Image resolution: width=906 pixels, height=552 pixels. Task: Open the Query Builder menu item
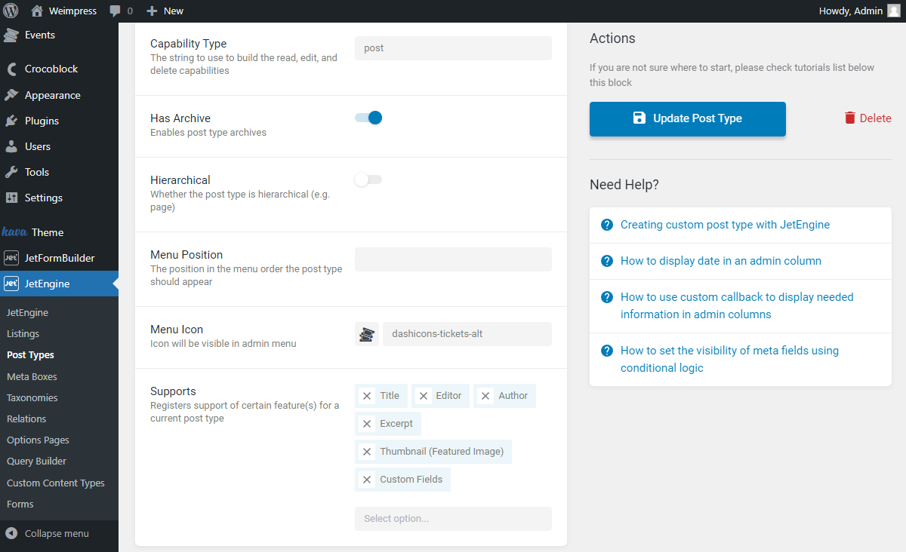(x=35, y=461)
